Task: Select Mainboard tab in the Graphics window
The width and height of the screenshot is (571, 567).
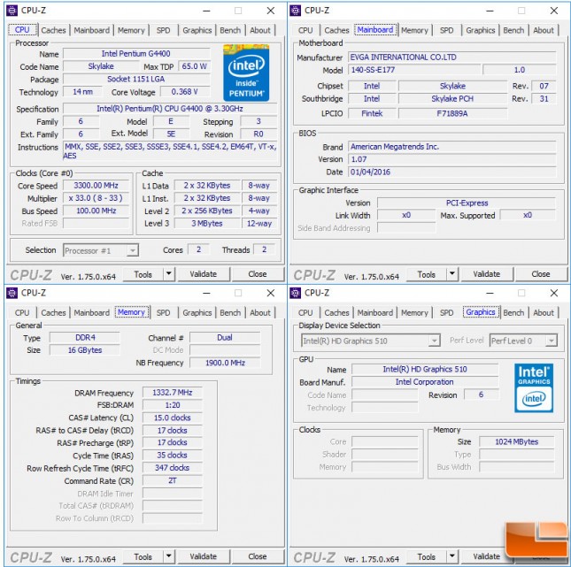Action: click(x=375, y=312)
